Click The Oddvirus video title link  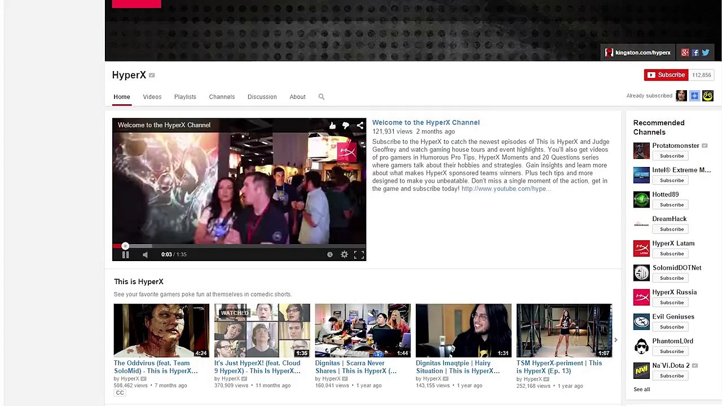(156, 367)
